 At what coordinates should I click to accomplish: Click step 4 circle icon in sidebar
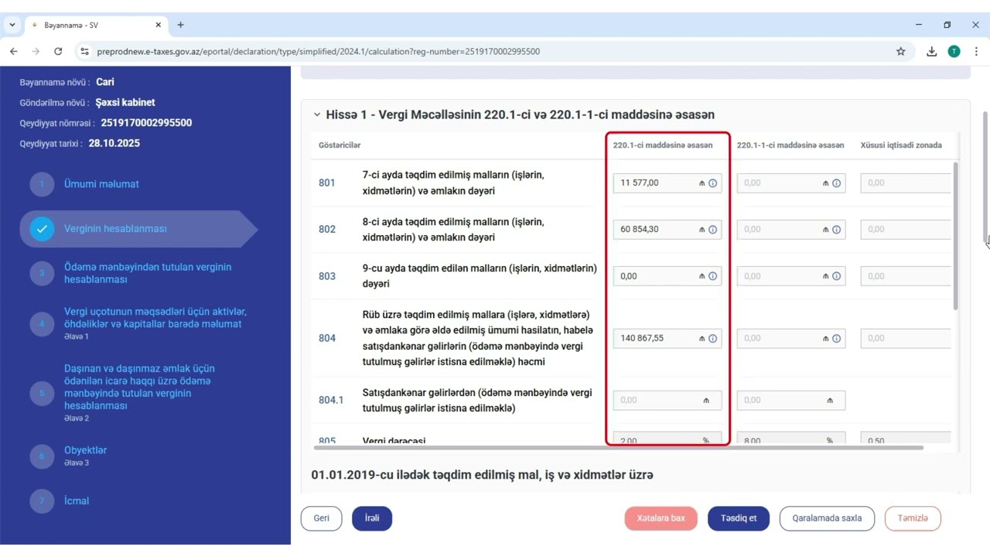(x=43, y=324)
